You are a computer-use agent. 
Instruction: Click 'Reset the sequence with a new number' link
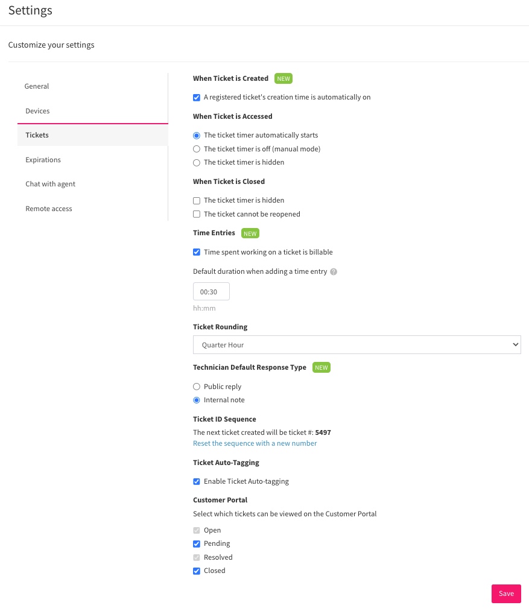[x=255, y=443]
